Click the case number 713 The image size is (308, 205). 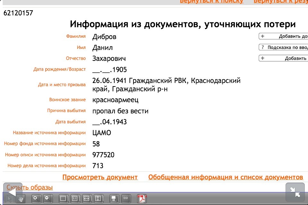click(x=98, y=166)
